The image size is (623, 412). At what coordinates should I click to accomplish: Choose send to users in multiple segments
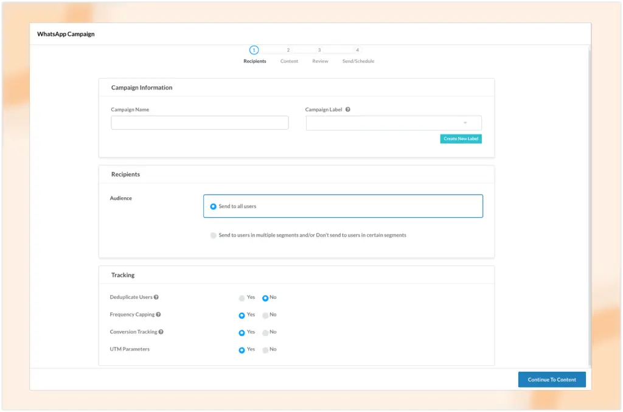[214, 235]
